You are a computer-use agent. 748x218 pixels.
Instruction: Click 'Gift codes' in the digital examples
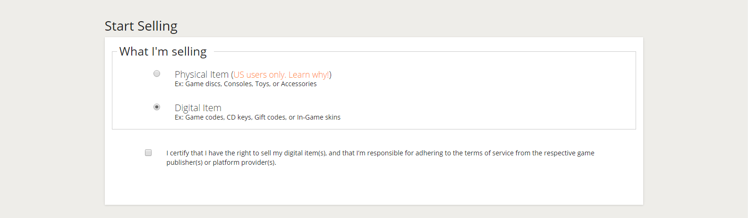click(270, 117)
